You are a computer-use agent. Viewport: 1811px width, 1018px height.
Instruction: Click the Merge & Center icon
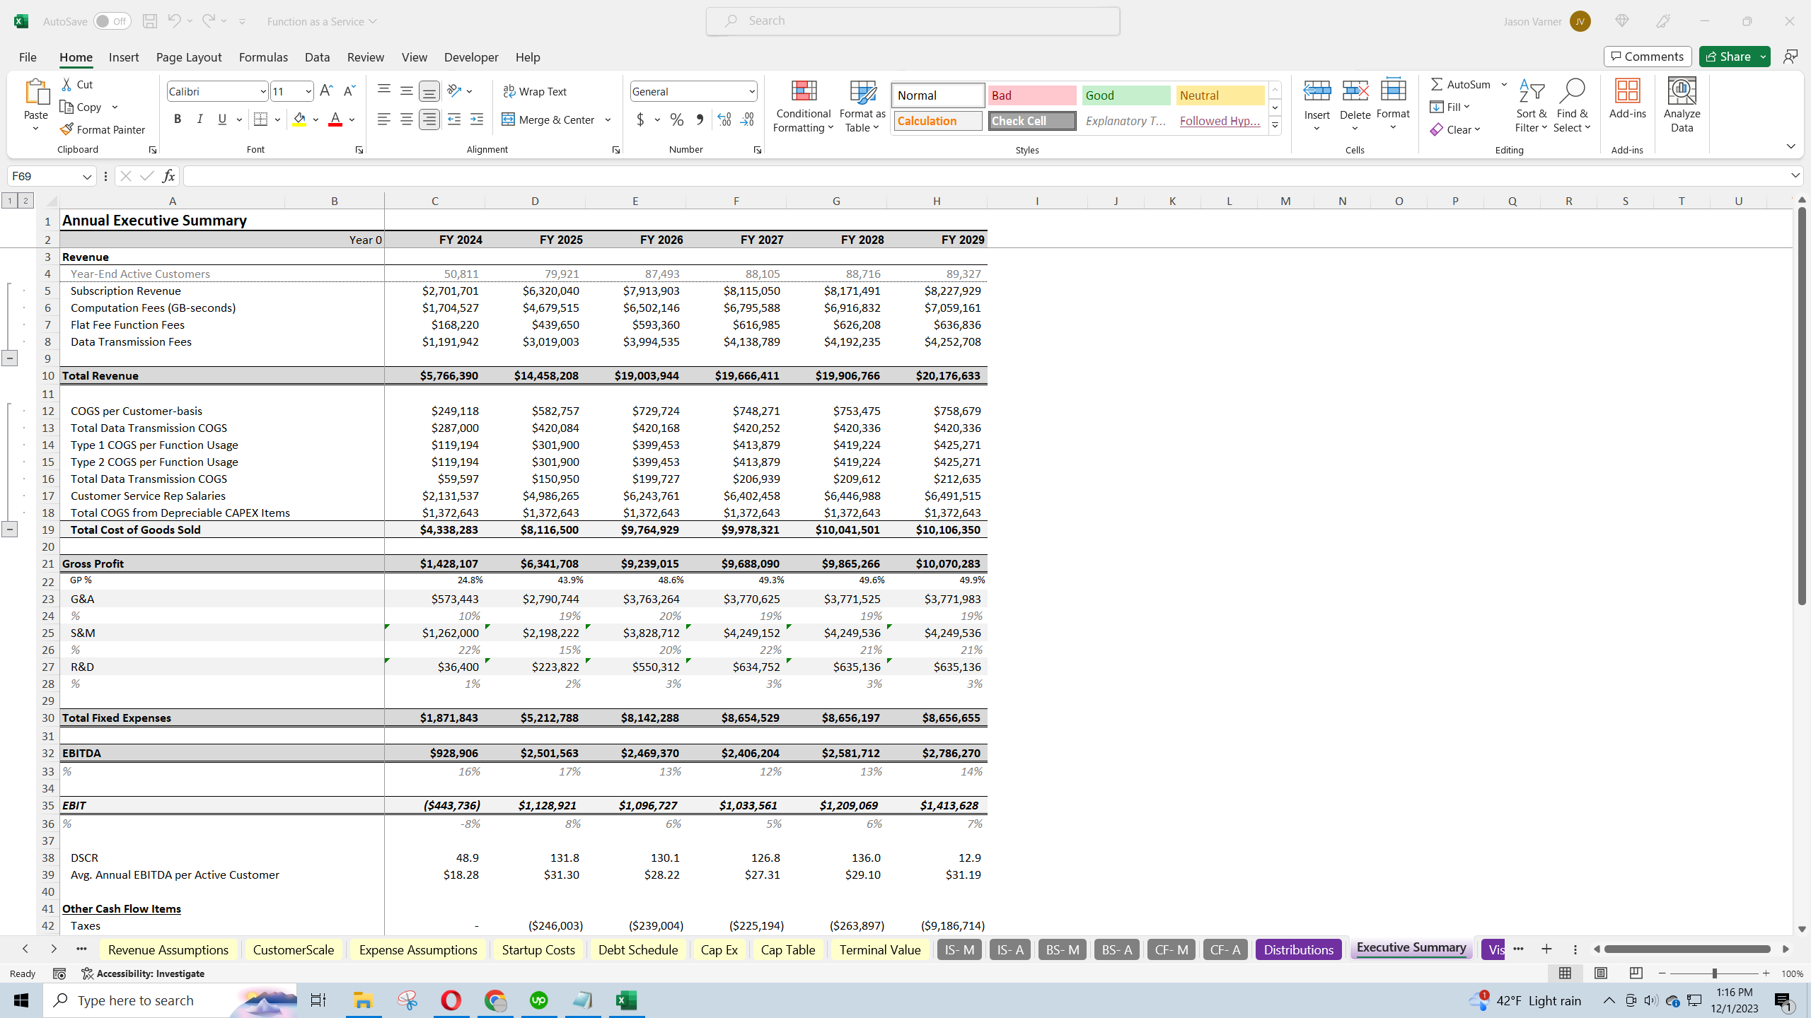click(x=508, y=119)
